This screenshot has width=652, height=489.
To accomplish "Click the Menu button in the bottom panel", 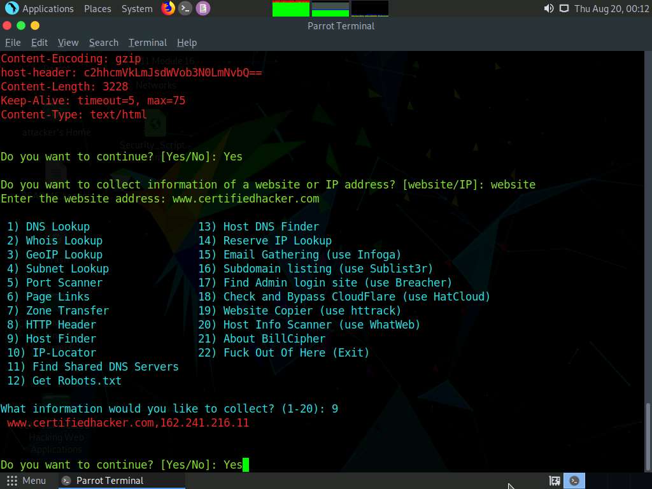I will (x=26, y=481).
